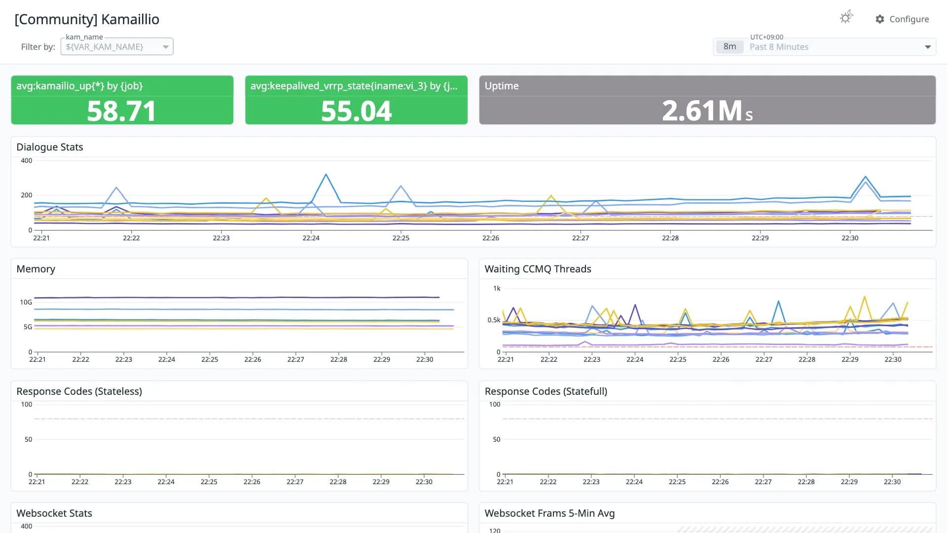Image resolution: width=947 pixels, height=533 pixels.
Task: Open the avg:kamailio_up green value widget
Action: 122,100
